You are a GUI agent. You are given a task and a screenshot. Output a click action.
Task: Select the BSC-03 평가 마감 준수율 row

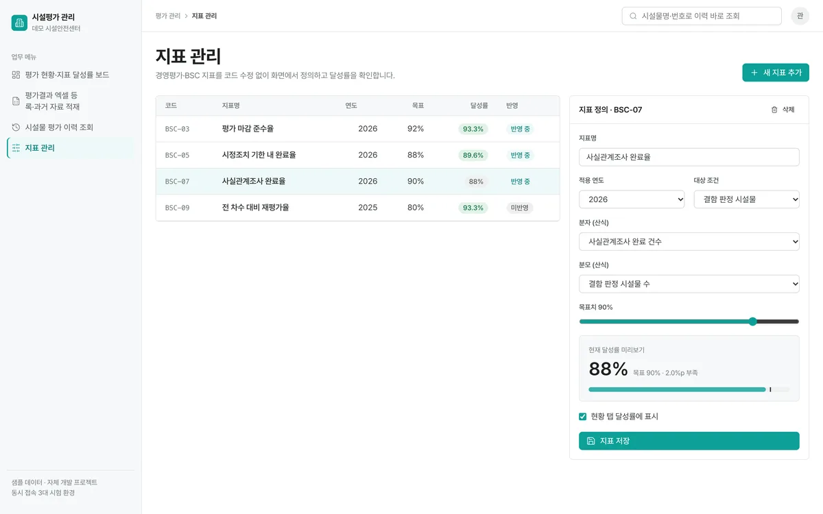pyautogui.click(x=358, y=129)
